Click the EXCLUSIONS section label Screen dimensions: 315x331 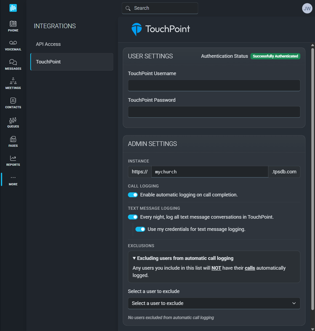[x=141, y=246]
